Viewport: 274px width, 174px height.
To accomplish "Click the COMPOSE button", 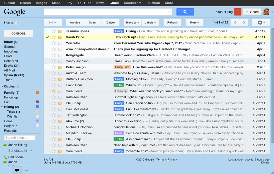I will coord(18,33).
